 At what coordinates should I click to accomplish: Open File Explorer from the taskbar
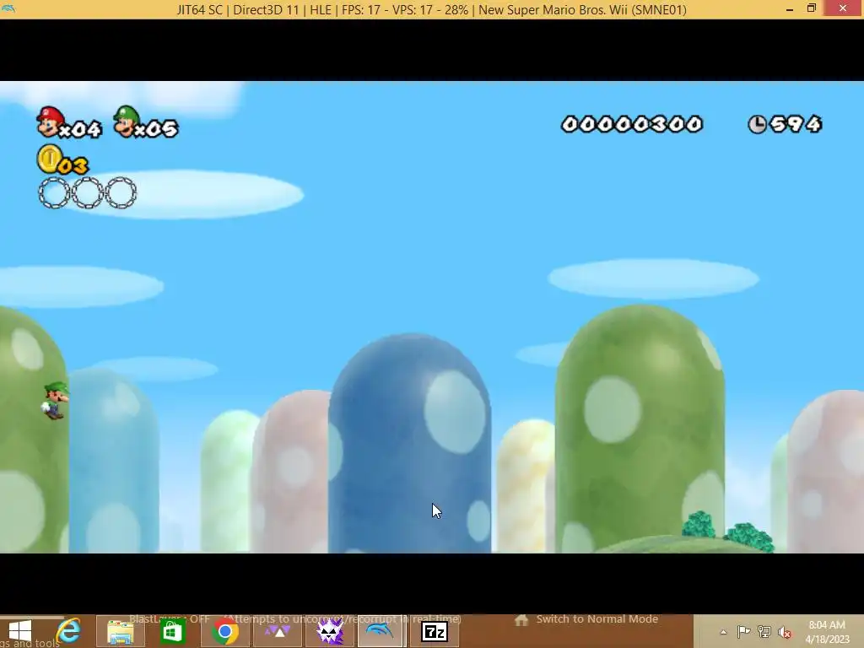coord(120,632)
